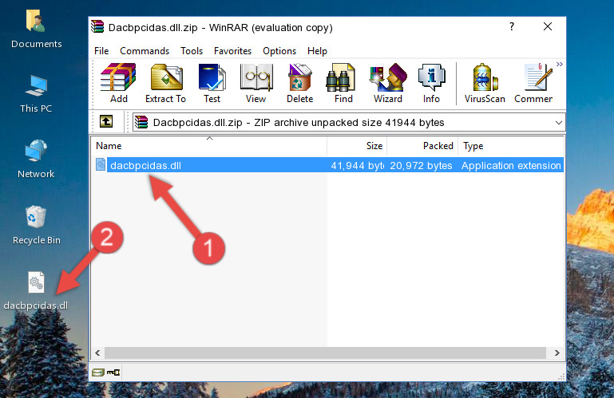Click the Add toolbar icon
614x398 pixels.
click(x=118, y=84)
